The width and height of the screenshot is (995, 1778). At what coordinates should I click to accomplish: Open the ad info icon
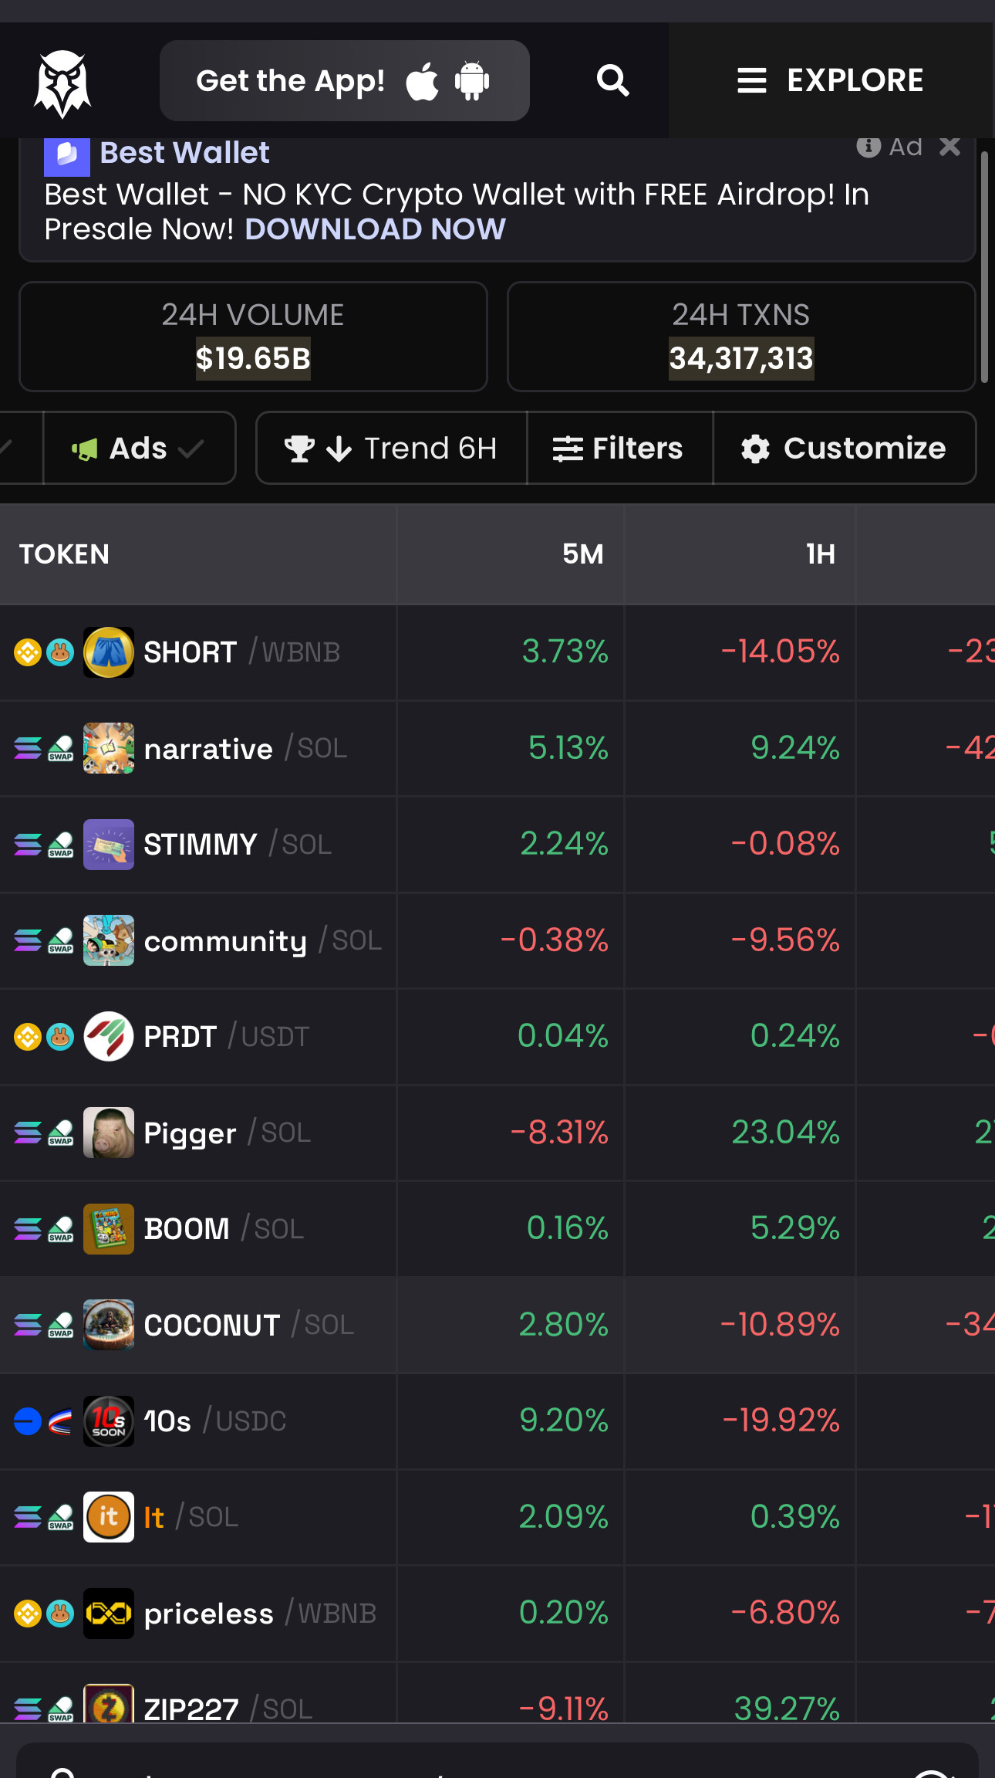pos(869,146)
